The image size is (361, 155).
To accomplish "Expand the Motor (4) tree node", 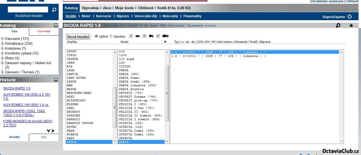I will tap(2, 58).
